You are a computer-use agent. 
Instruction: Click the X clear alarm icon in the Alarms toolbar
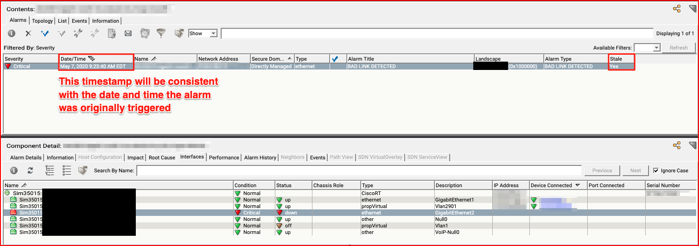click(28, 33)
